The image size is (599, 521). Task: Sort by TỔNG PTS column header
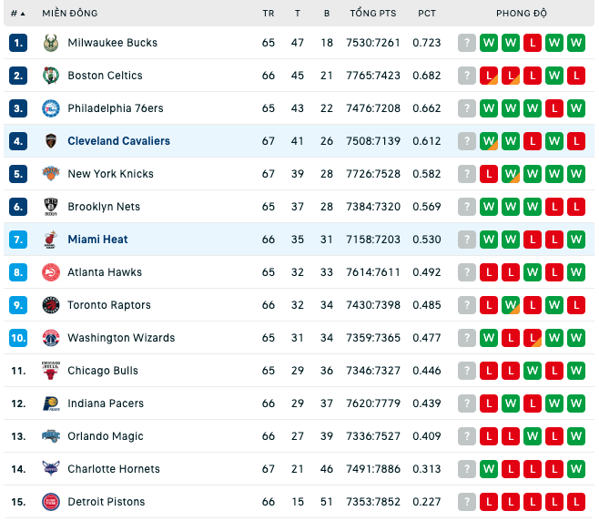[x=373, y=14]
